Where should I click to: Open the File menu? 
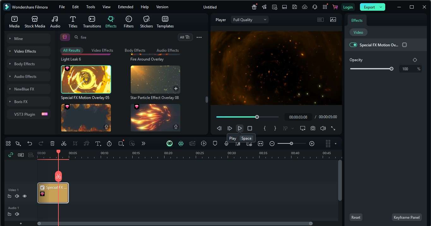point(62,7)
